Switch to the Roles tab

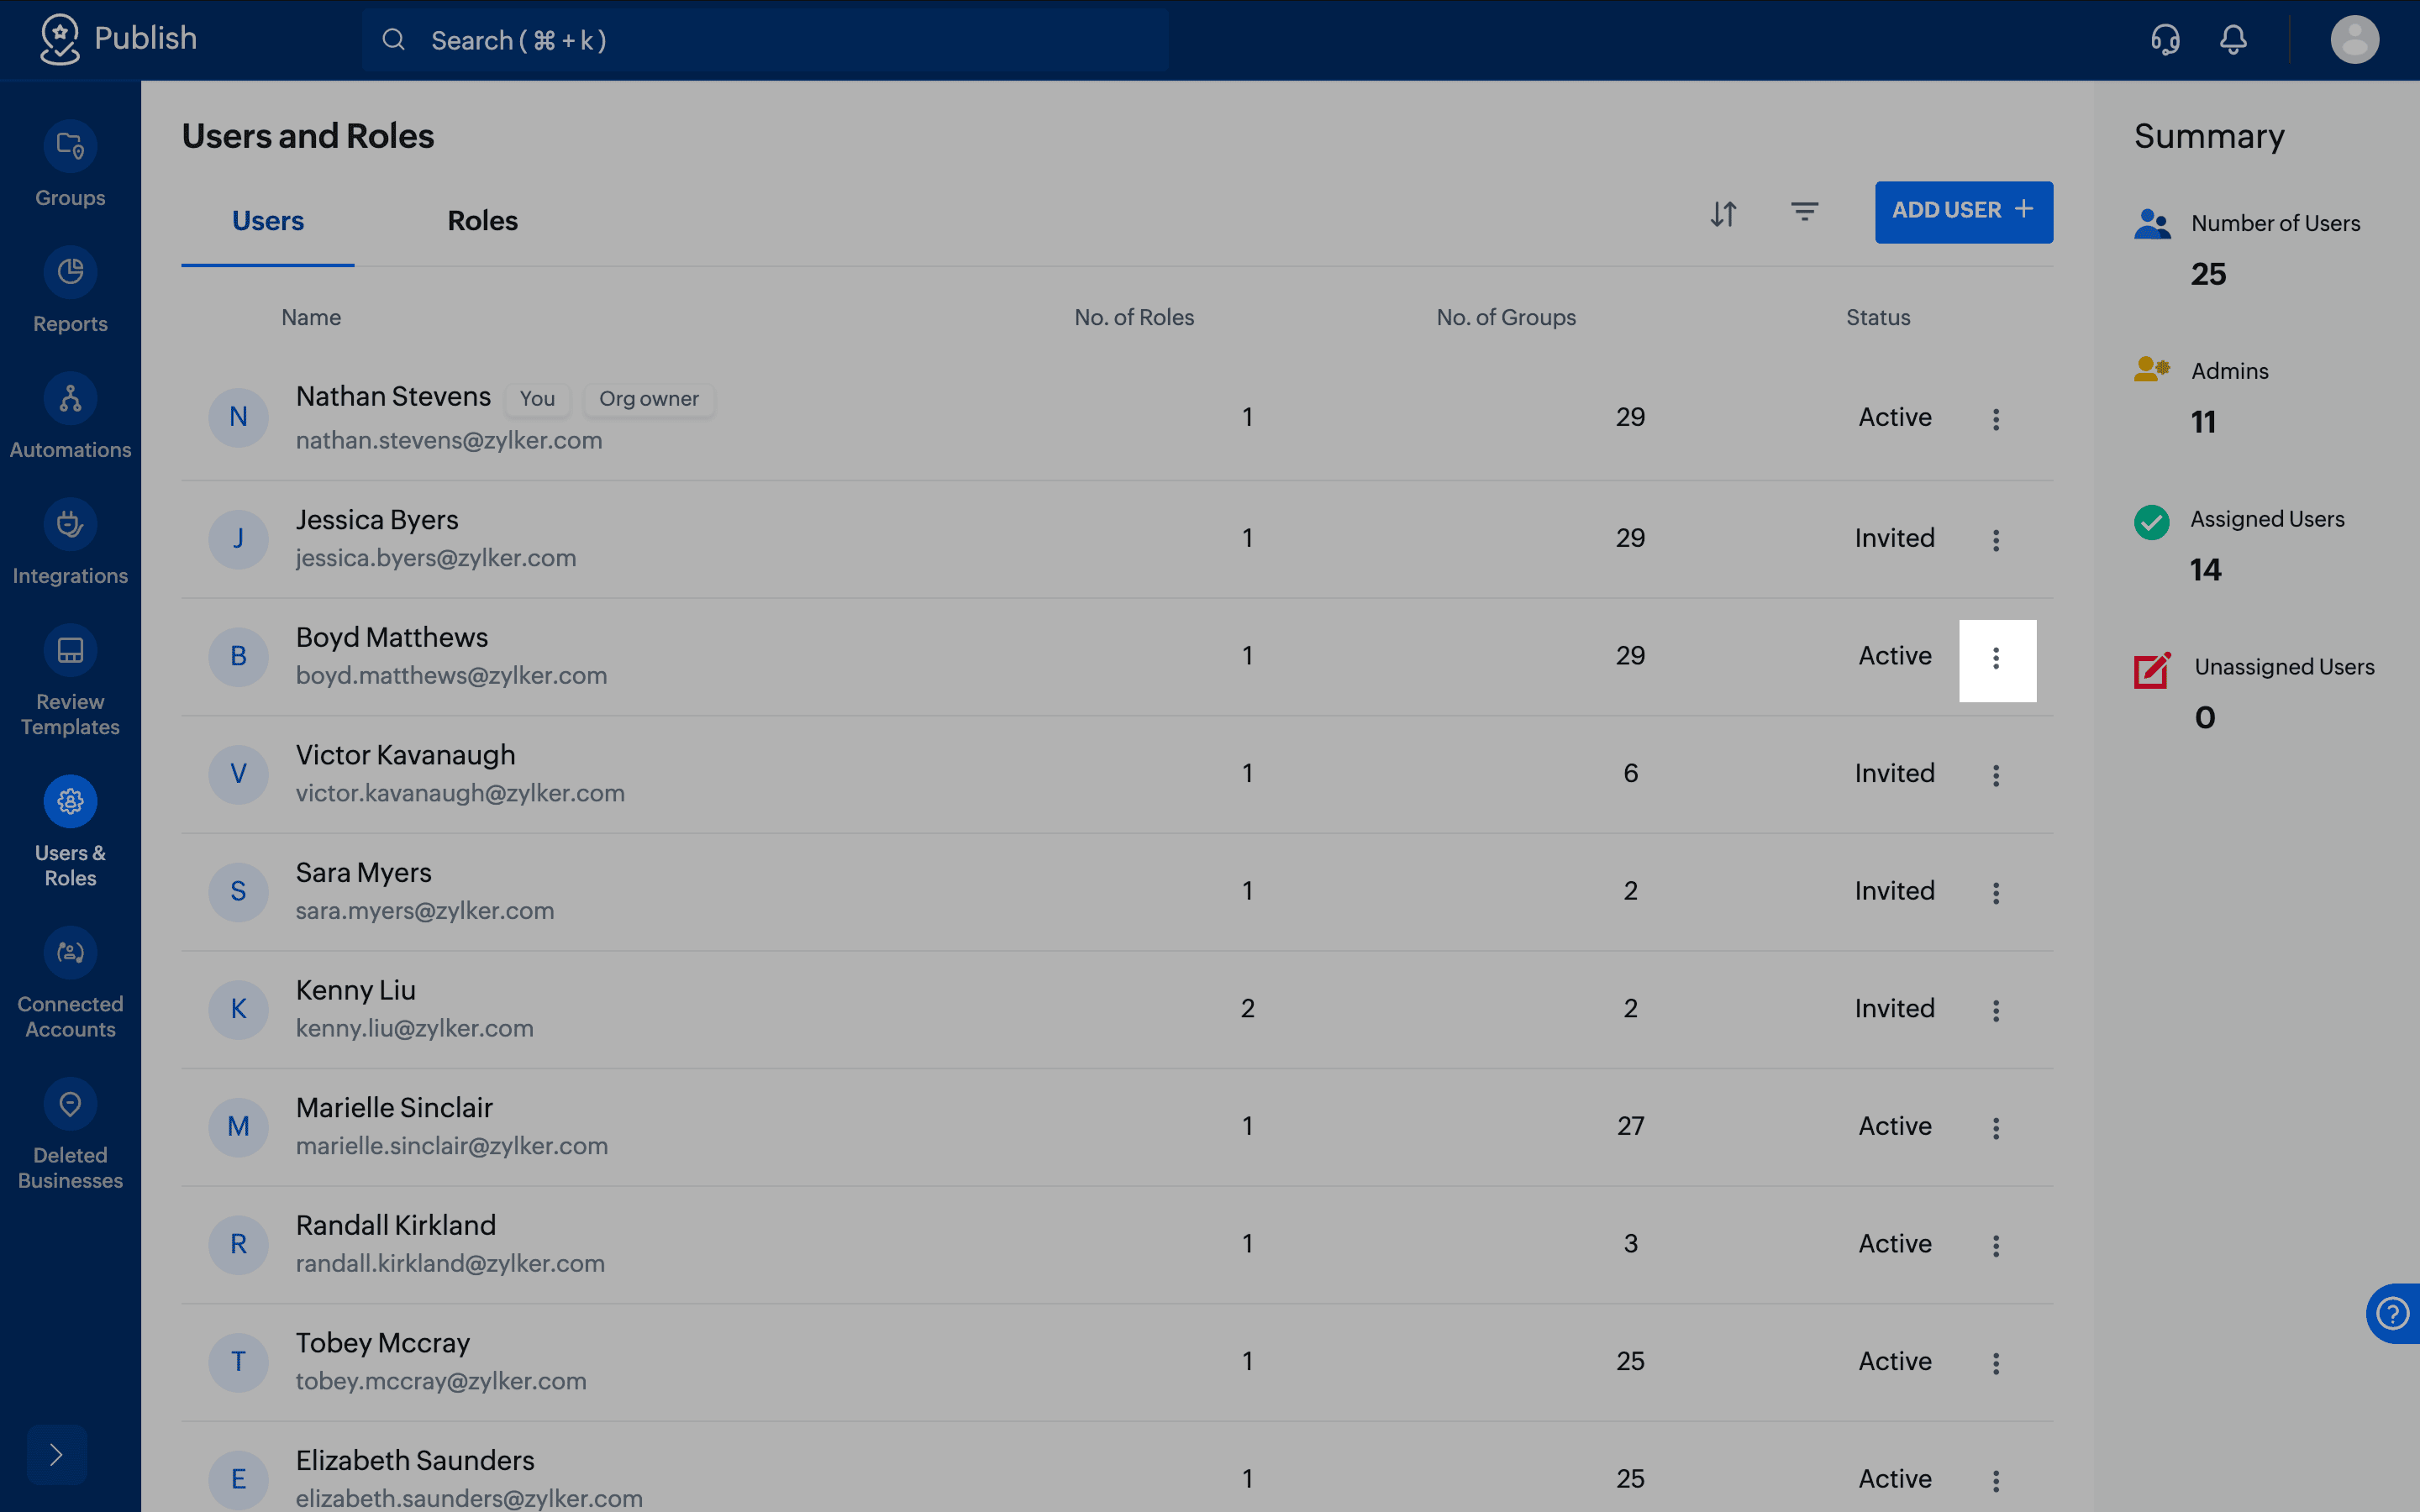point(482,221)
